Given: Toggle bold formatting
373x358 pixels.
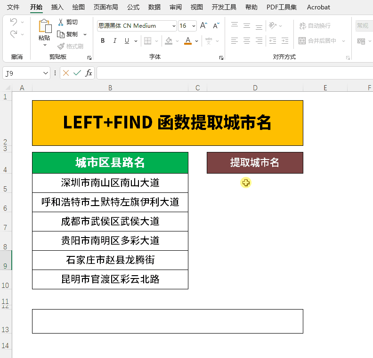Looking at the screenshot, I should click(103, 41).
